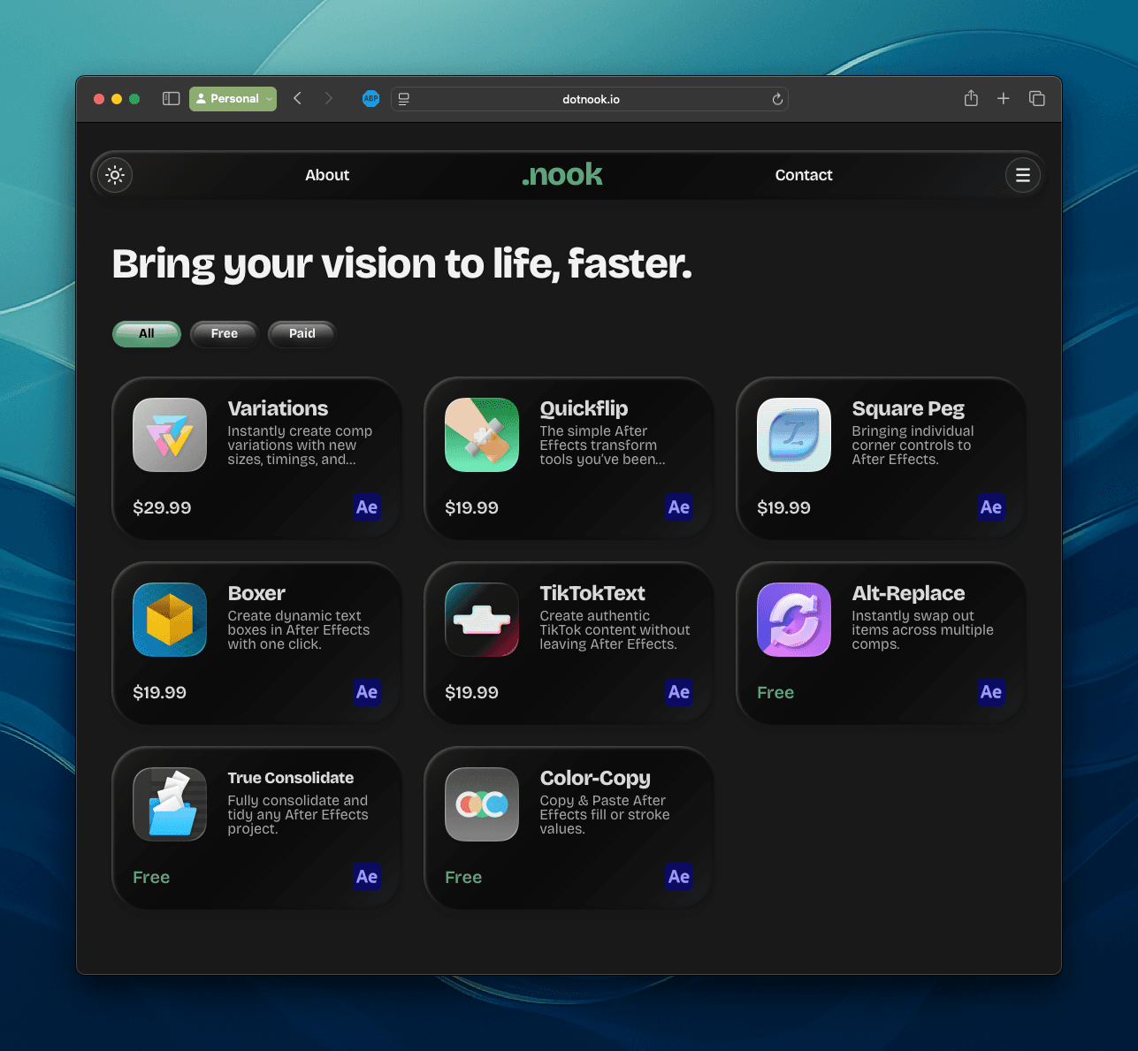Click the Alt-Replace app icon
This screenshot has width=1138, height=1051.
794,620
